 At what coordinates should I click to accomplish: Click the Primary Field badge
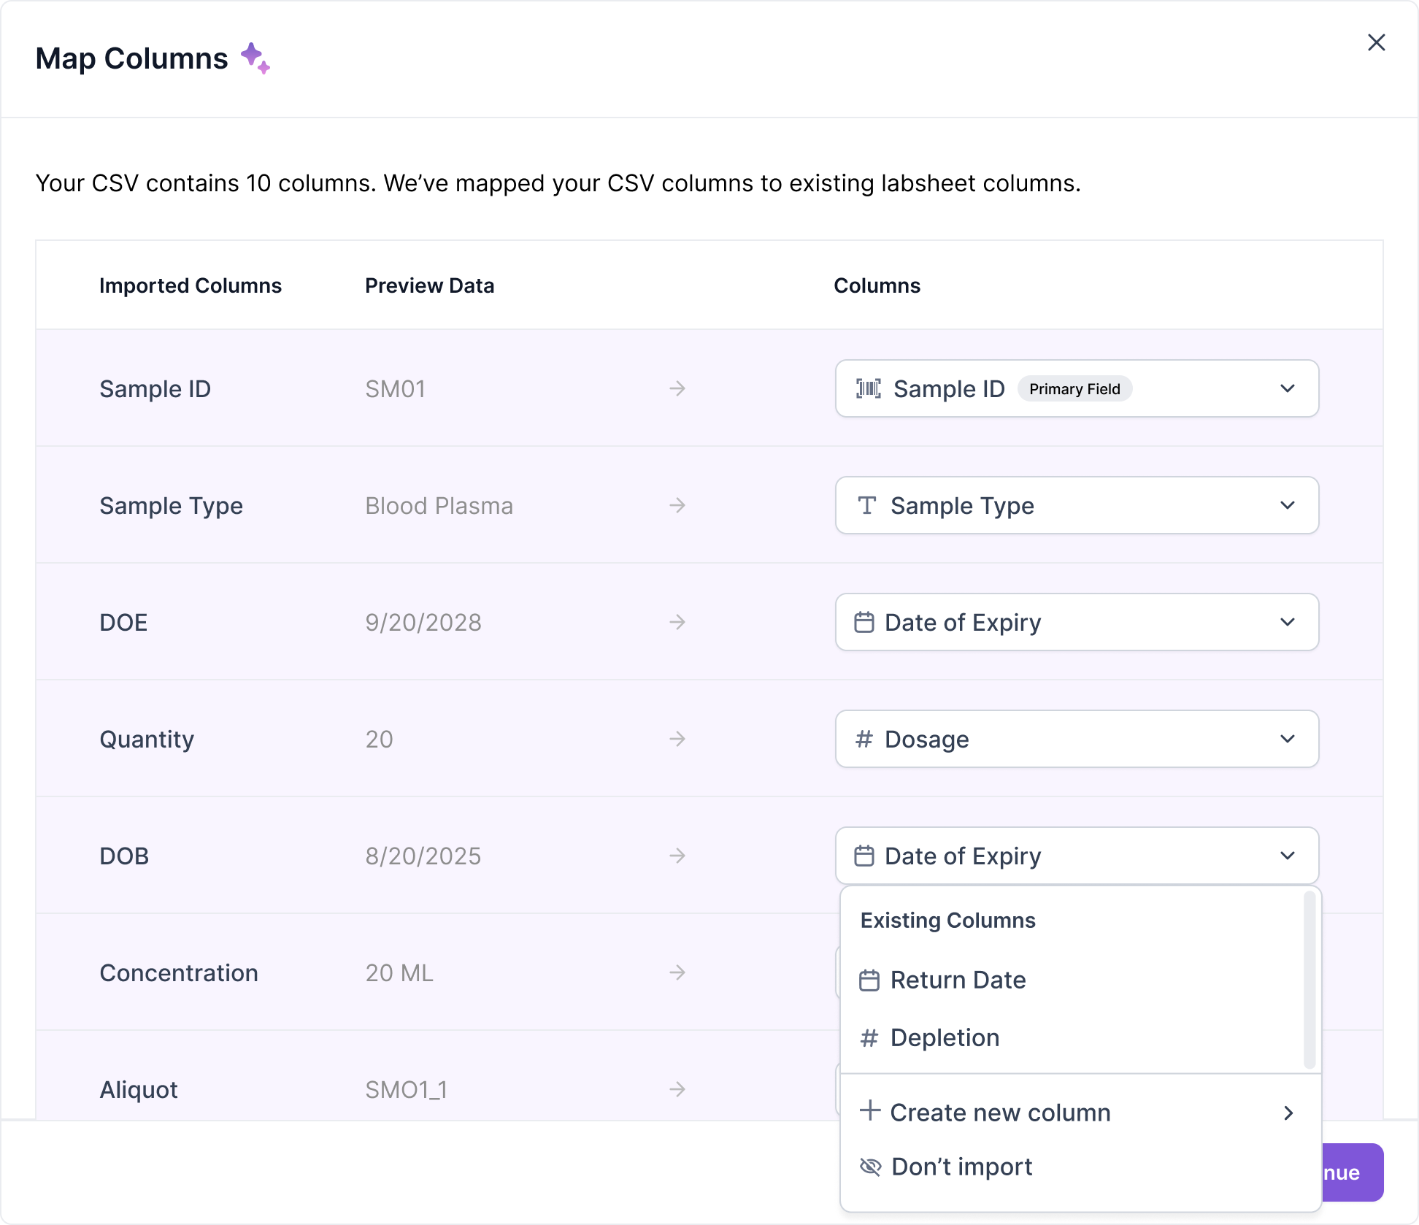click(1074, 388)
